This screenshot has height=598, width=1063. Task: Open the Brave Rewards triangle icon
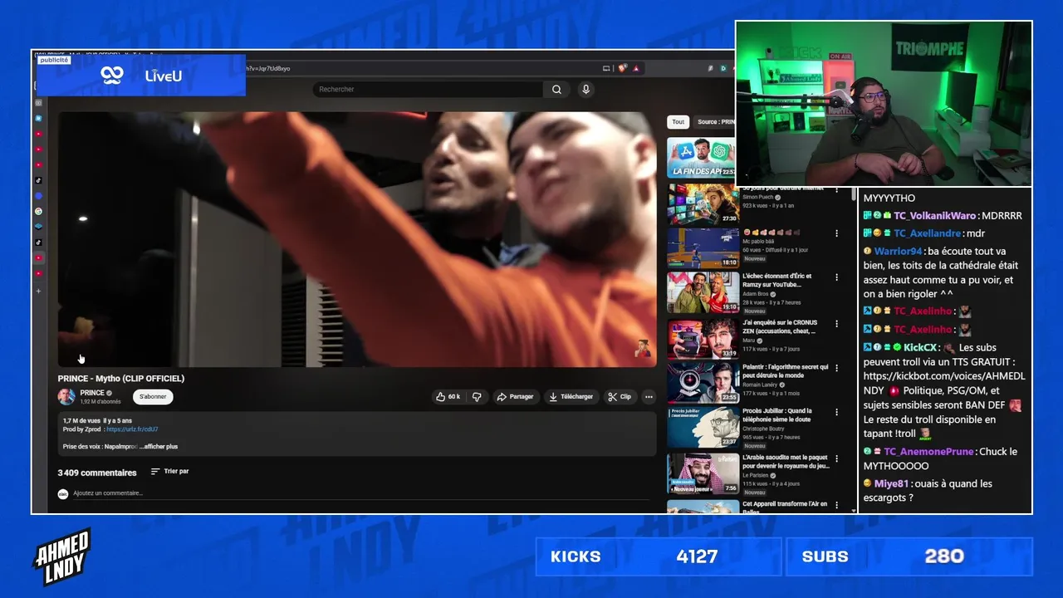635,68
